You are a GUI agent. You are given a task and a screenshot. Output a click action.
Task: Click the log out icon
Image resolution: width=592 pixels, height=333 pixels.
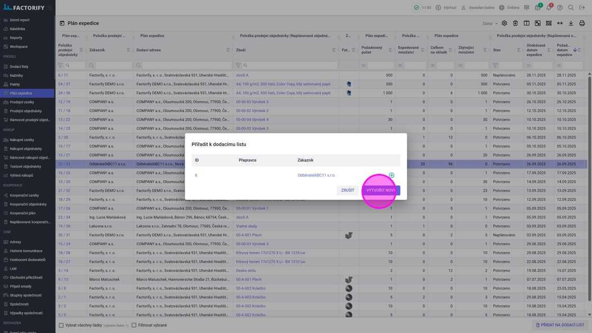click(582, 8)
